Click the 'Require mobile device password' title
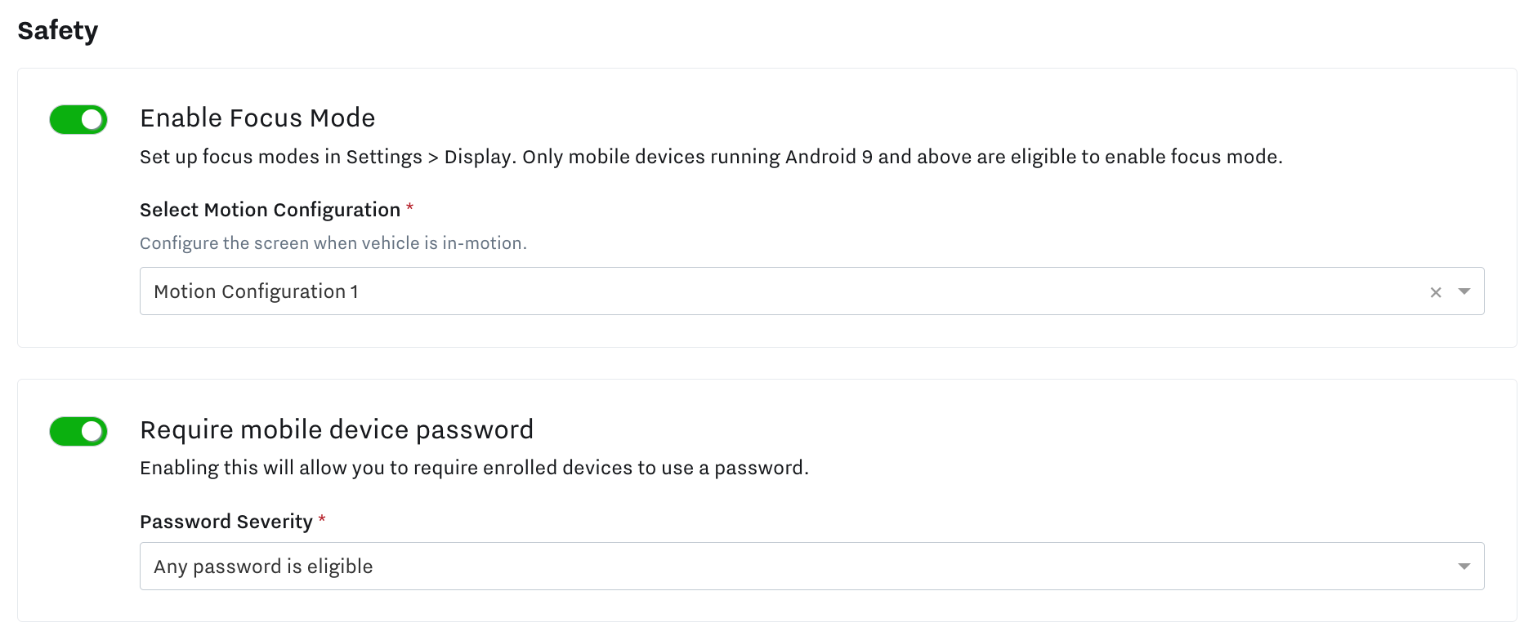 [x=337, y=429]
